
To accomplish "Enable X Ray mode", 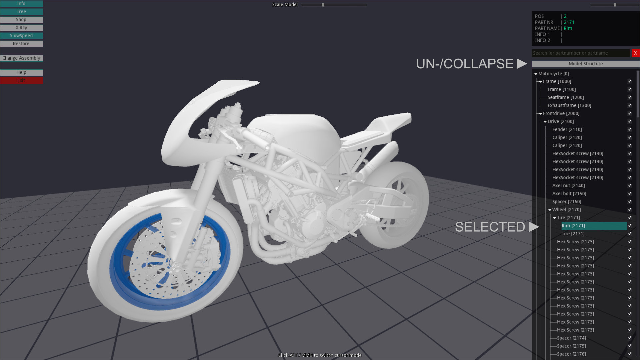I will click(x=21, y=28).
